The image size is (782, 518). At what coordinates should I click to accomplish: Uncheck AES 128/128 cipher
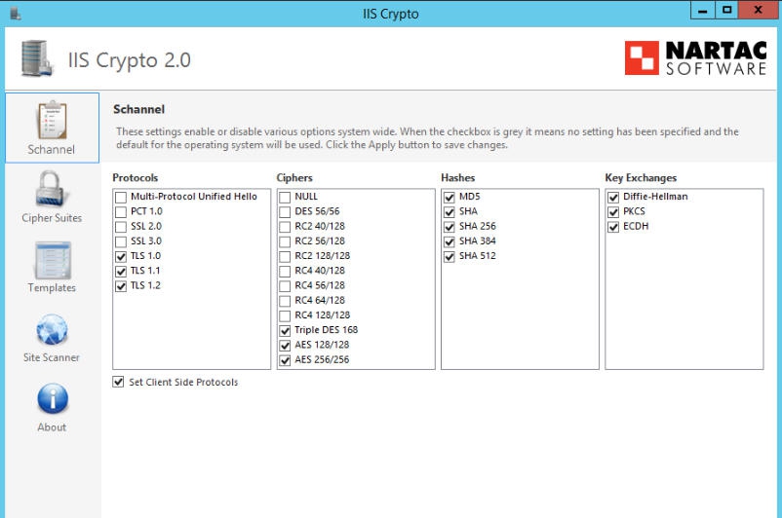[x=285, y=346]
